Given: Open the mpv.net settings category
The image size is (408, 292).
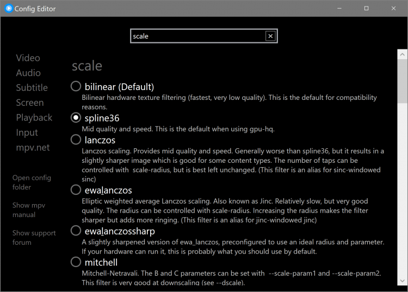Looking at the screenshot, I should click(x=33, y=147).
